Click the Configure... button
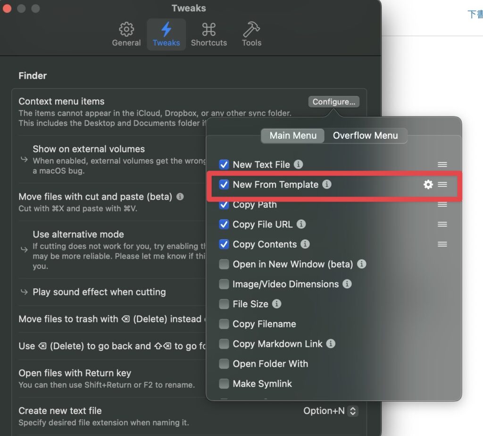 (333, 101)
